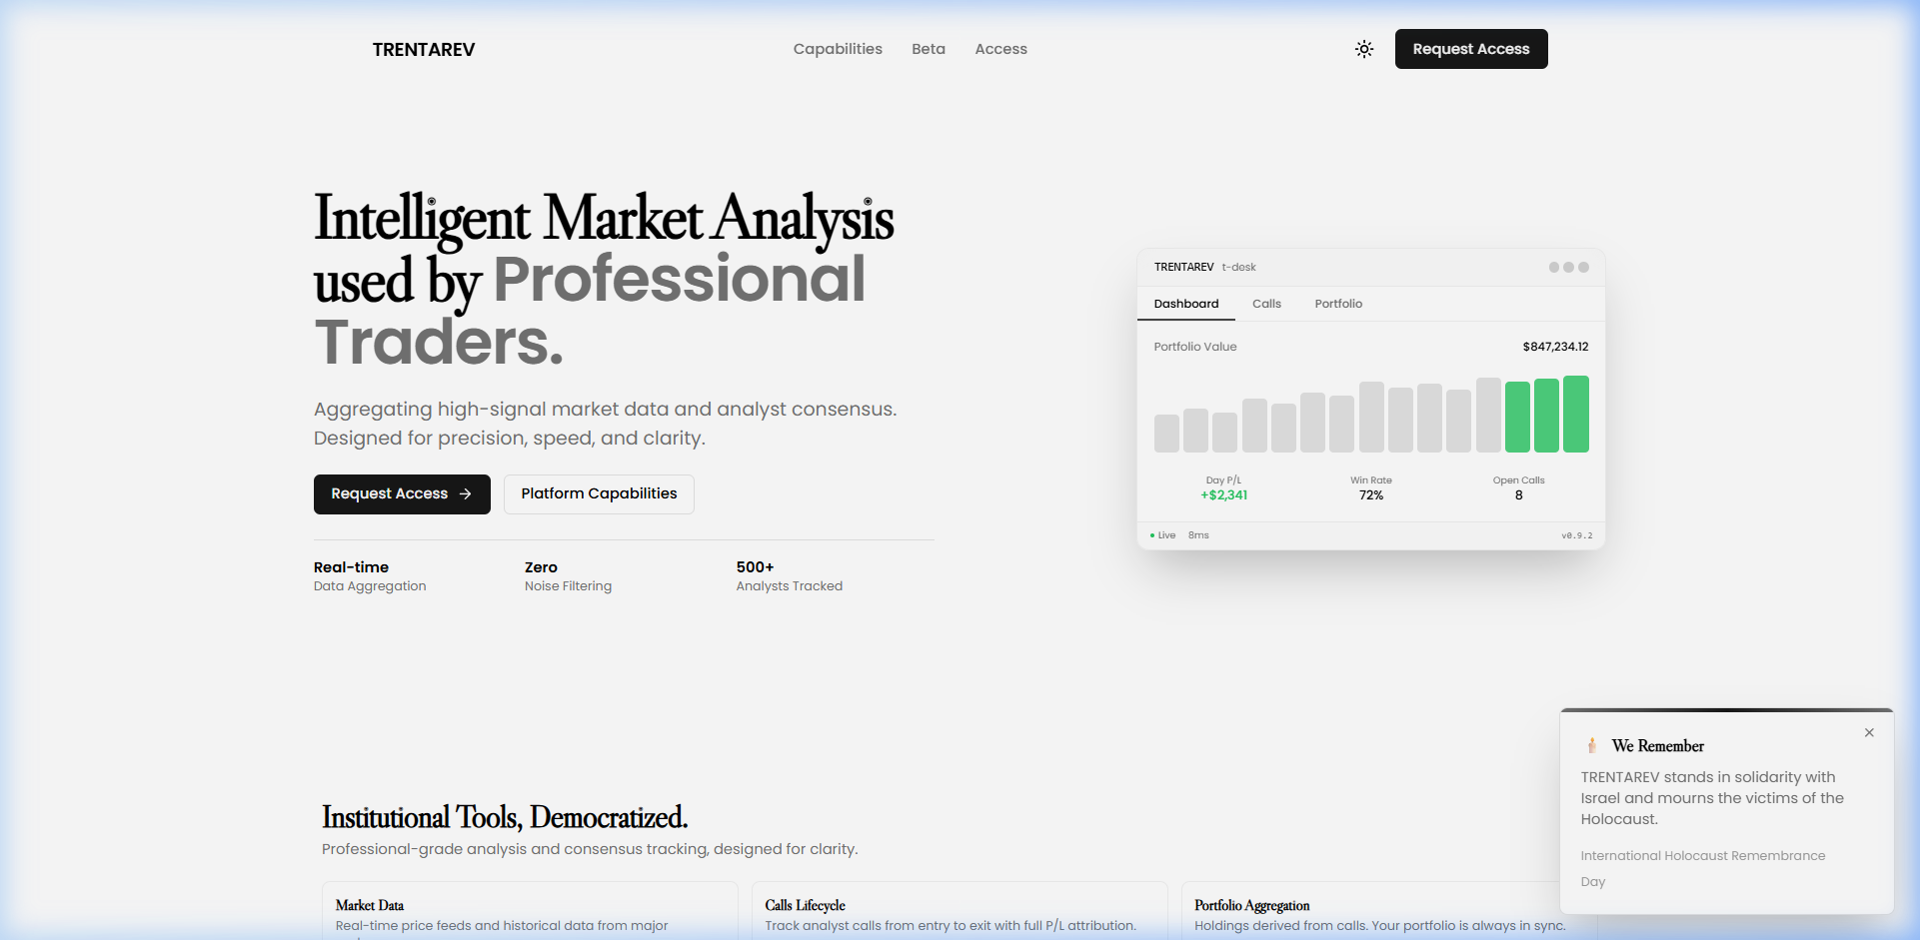Open Platform Capabilities button
The height and width of the screenshot is (940, 1920).
599,494
